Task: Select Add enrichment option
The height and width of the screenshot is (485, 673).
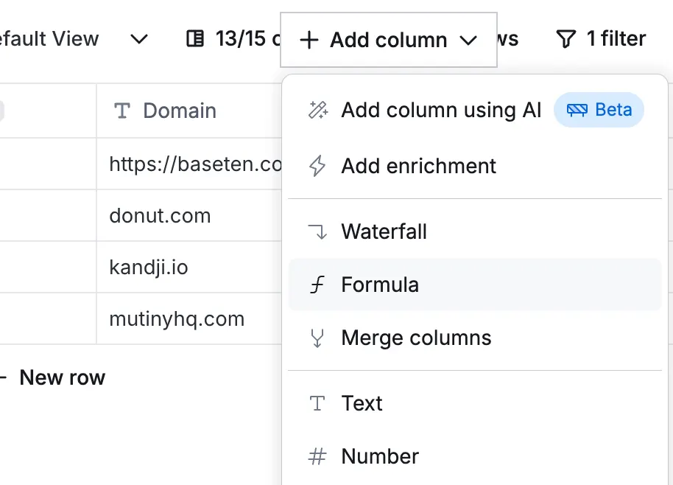Action: 475,166
